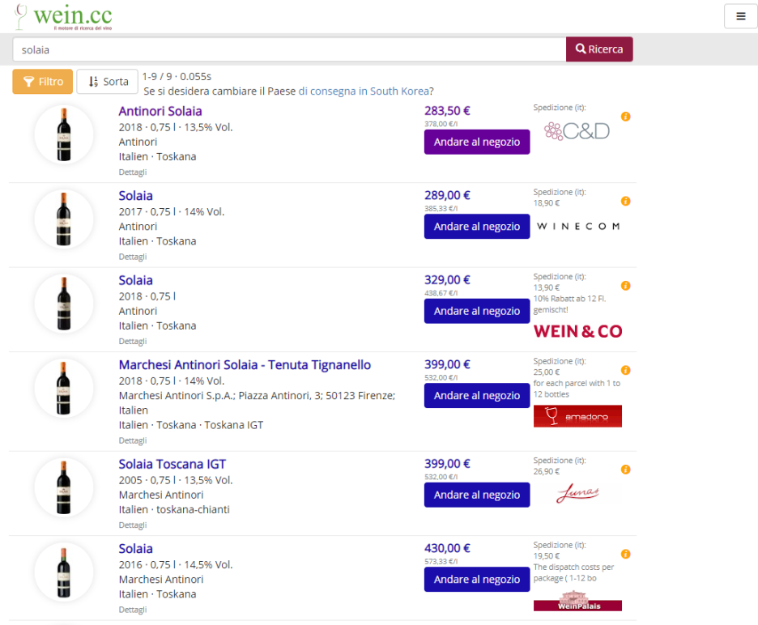The height and width of the screenshot is (625, 758).
Task: Click bottle thumbnail of Solaia 2017
Action: [64, 219]
